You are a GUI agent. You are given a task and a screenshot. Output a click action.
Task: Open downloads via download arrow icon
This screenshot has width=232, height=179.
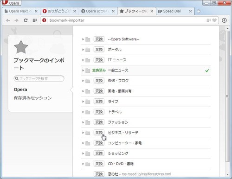[224, 20]
